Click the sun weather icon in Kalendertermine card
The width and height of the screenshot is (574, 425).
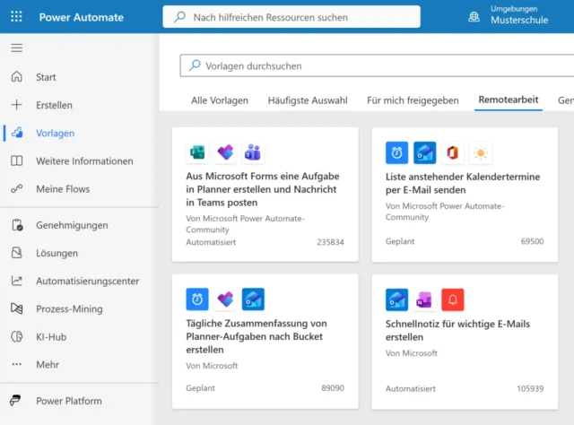pyautogui.click(x=481, y=152)
